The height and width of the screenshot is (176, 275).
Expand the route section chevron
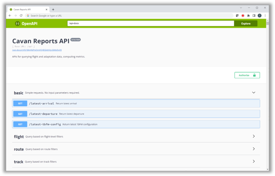point(254,149)
